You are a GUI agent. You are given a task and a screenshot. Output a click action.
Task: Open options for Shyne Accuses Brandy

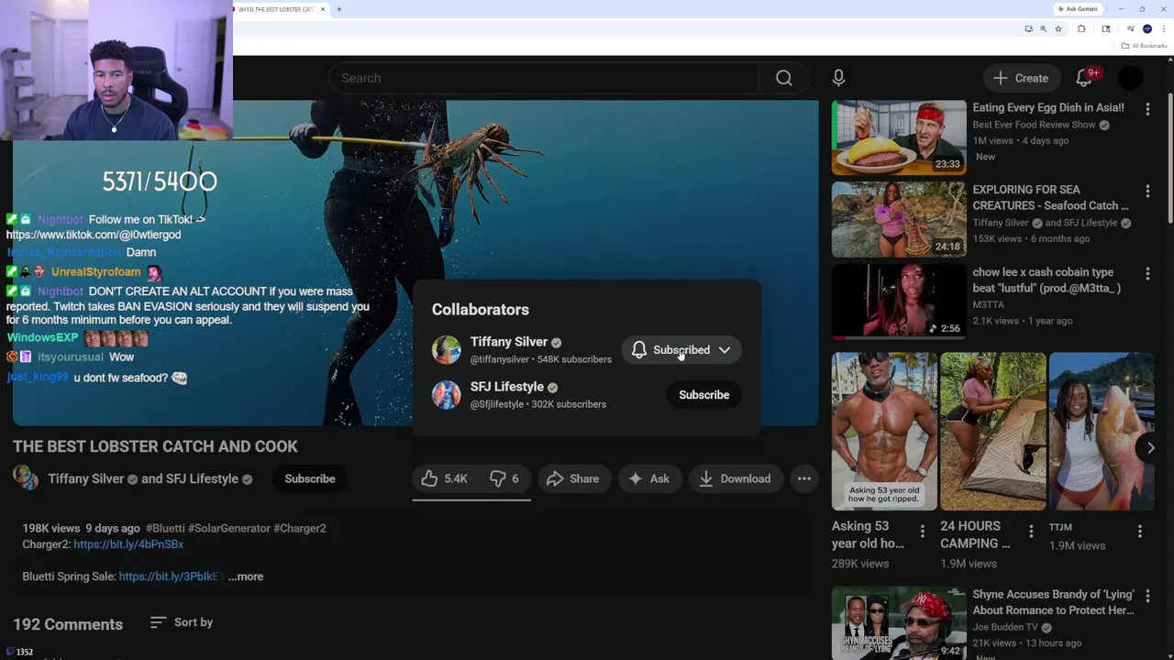tap(1147, 596)
